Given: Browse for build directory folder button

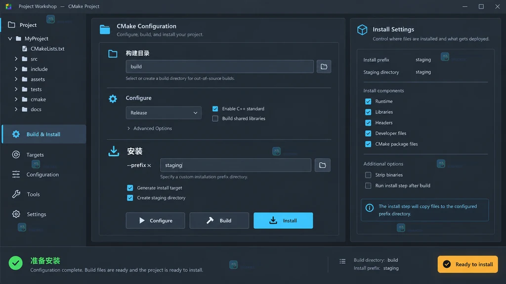Looking at the screenshot, I should [324, 67].
